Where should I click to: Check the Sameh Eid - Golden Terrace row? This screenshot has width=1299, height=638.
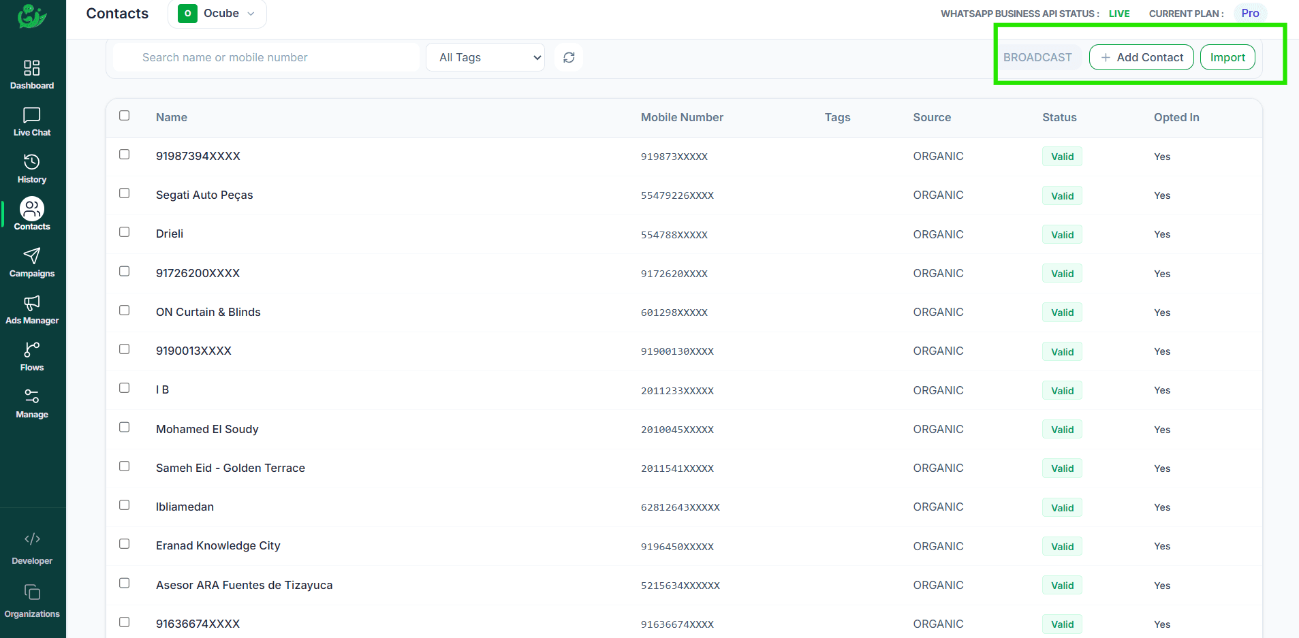124,466
